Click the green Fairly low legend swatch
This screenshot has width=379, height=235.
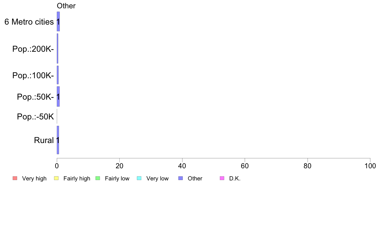[98, 178]
